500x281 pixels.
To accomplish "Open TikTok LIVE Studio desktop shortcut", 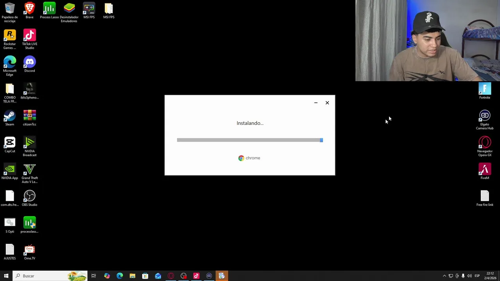I will (30, 39).
